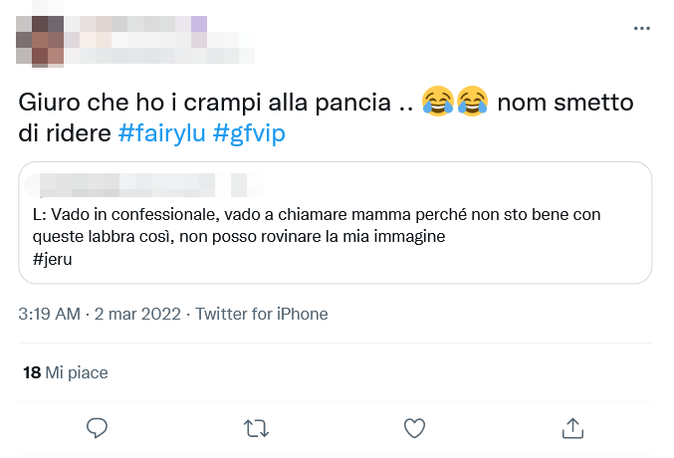Click the first laughing-crying emoji

[438, 103]
